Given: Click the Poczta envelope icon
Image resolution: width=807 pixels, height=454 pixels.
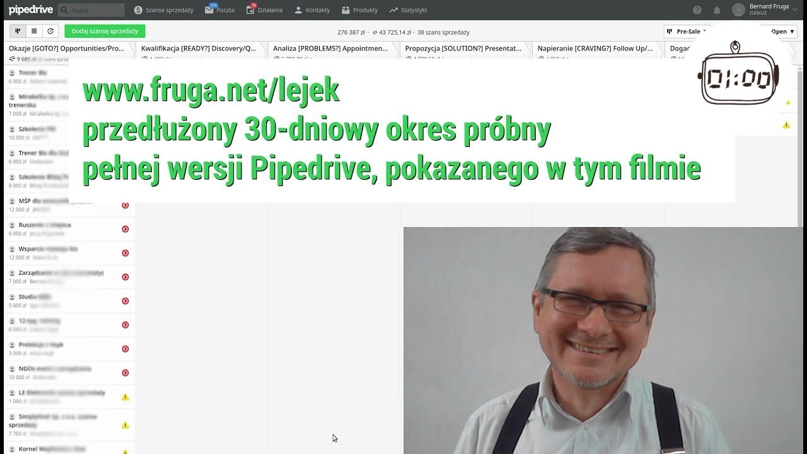Looking at the screenshot, I should click(x=209, y=10).
